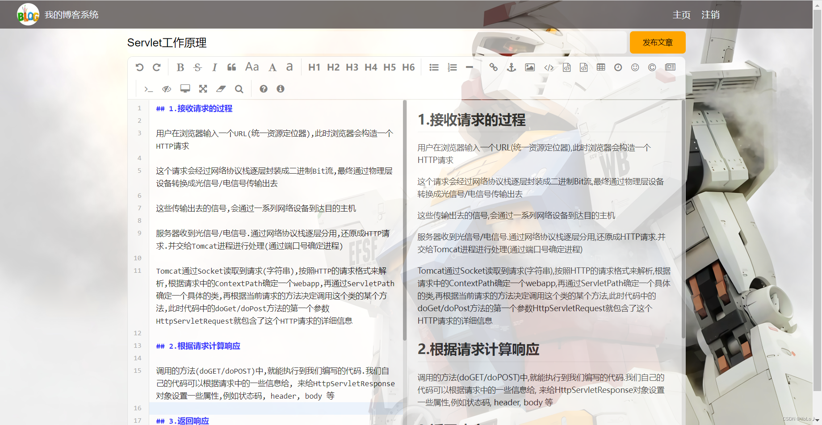Screen dimensions: 822x425
Task: Click the Blog logo image
Action: [28, 15]
